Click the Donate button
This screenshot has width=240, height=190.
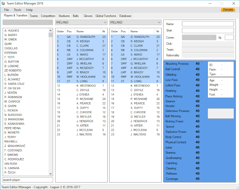click(228, 10)
